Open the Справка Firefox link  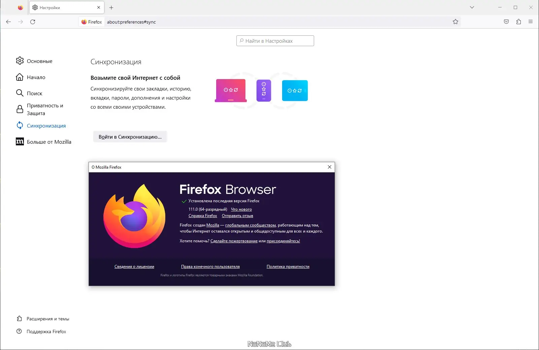(203, 216)
